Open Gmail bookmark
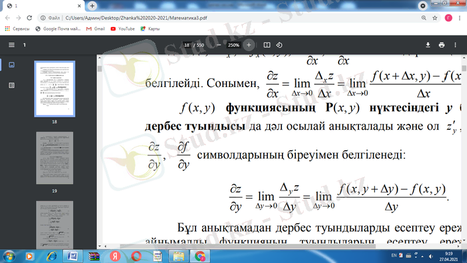Image resolution: width=467 pixels, height=263 pixels. click(95, 29)
